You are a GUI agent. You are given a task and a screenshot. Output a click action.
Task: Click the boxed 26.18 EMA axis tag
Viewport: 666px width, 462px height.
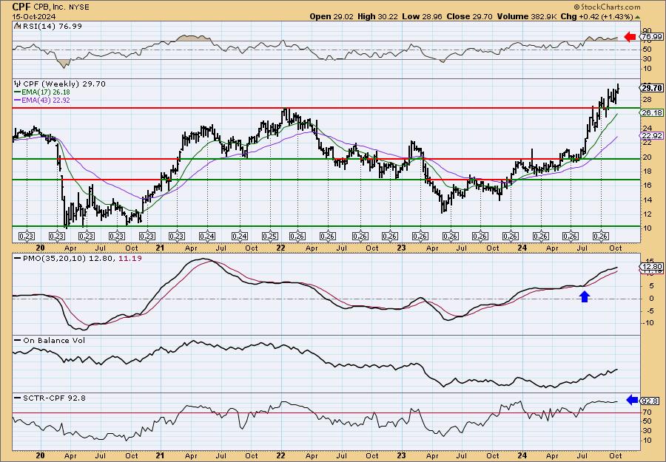click(x=650, y=113)
